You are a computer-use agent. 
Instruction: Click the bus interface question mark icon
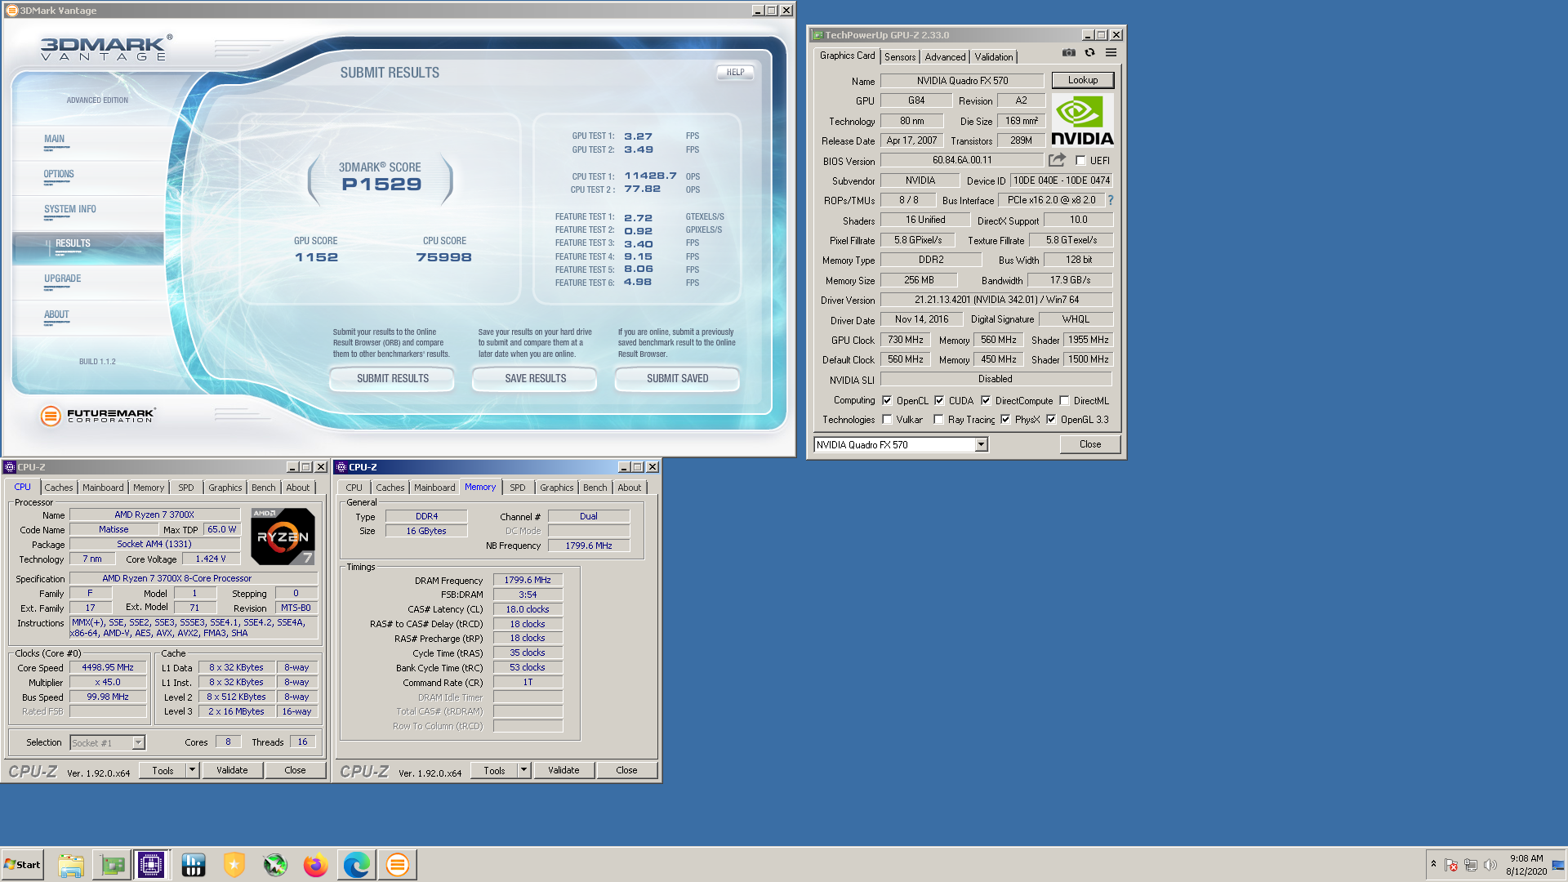[1111, 200]
